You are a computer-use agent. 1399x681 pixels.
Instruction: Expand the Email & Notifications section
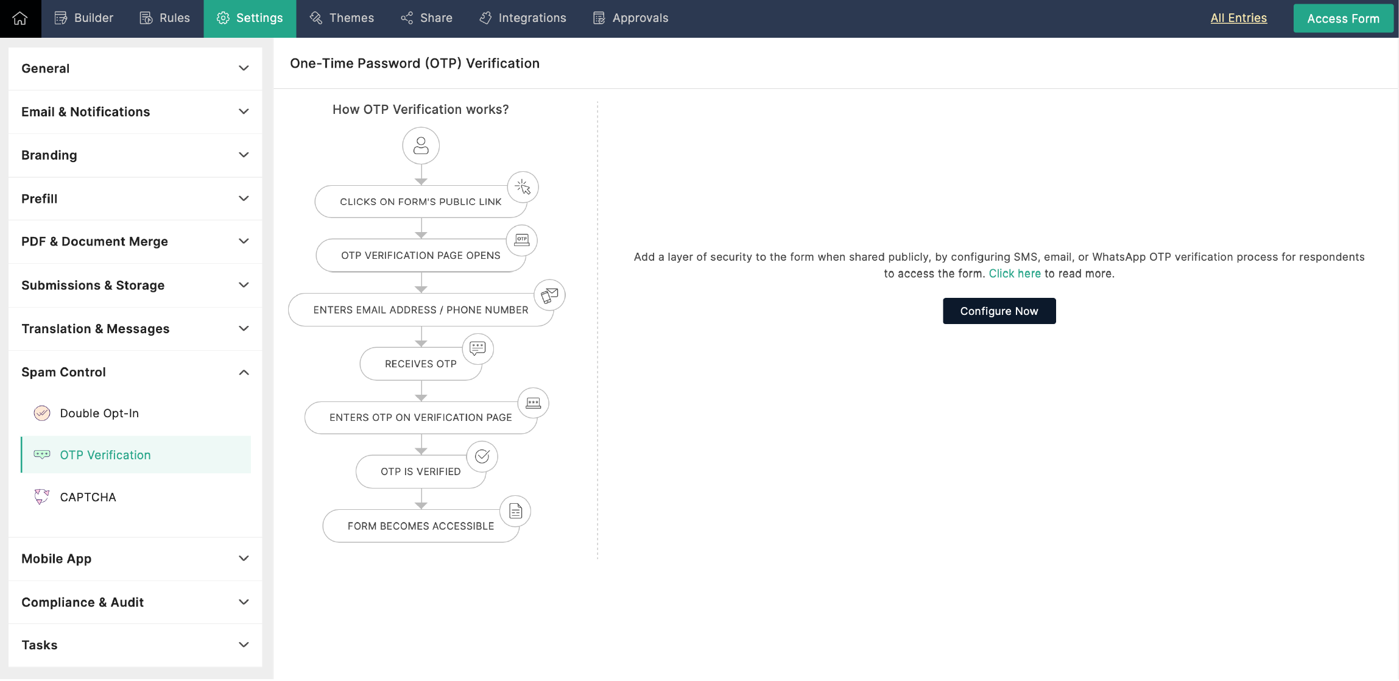[x=135, y=111]
